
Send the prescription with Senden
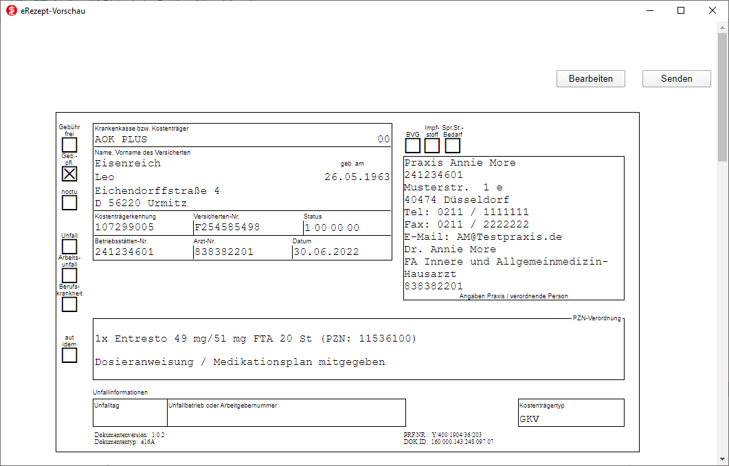click(677, 78)
